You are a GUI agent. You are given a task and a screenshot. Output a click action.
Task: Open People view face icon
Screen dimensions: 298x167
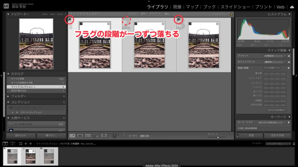(x=104, y=136)
